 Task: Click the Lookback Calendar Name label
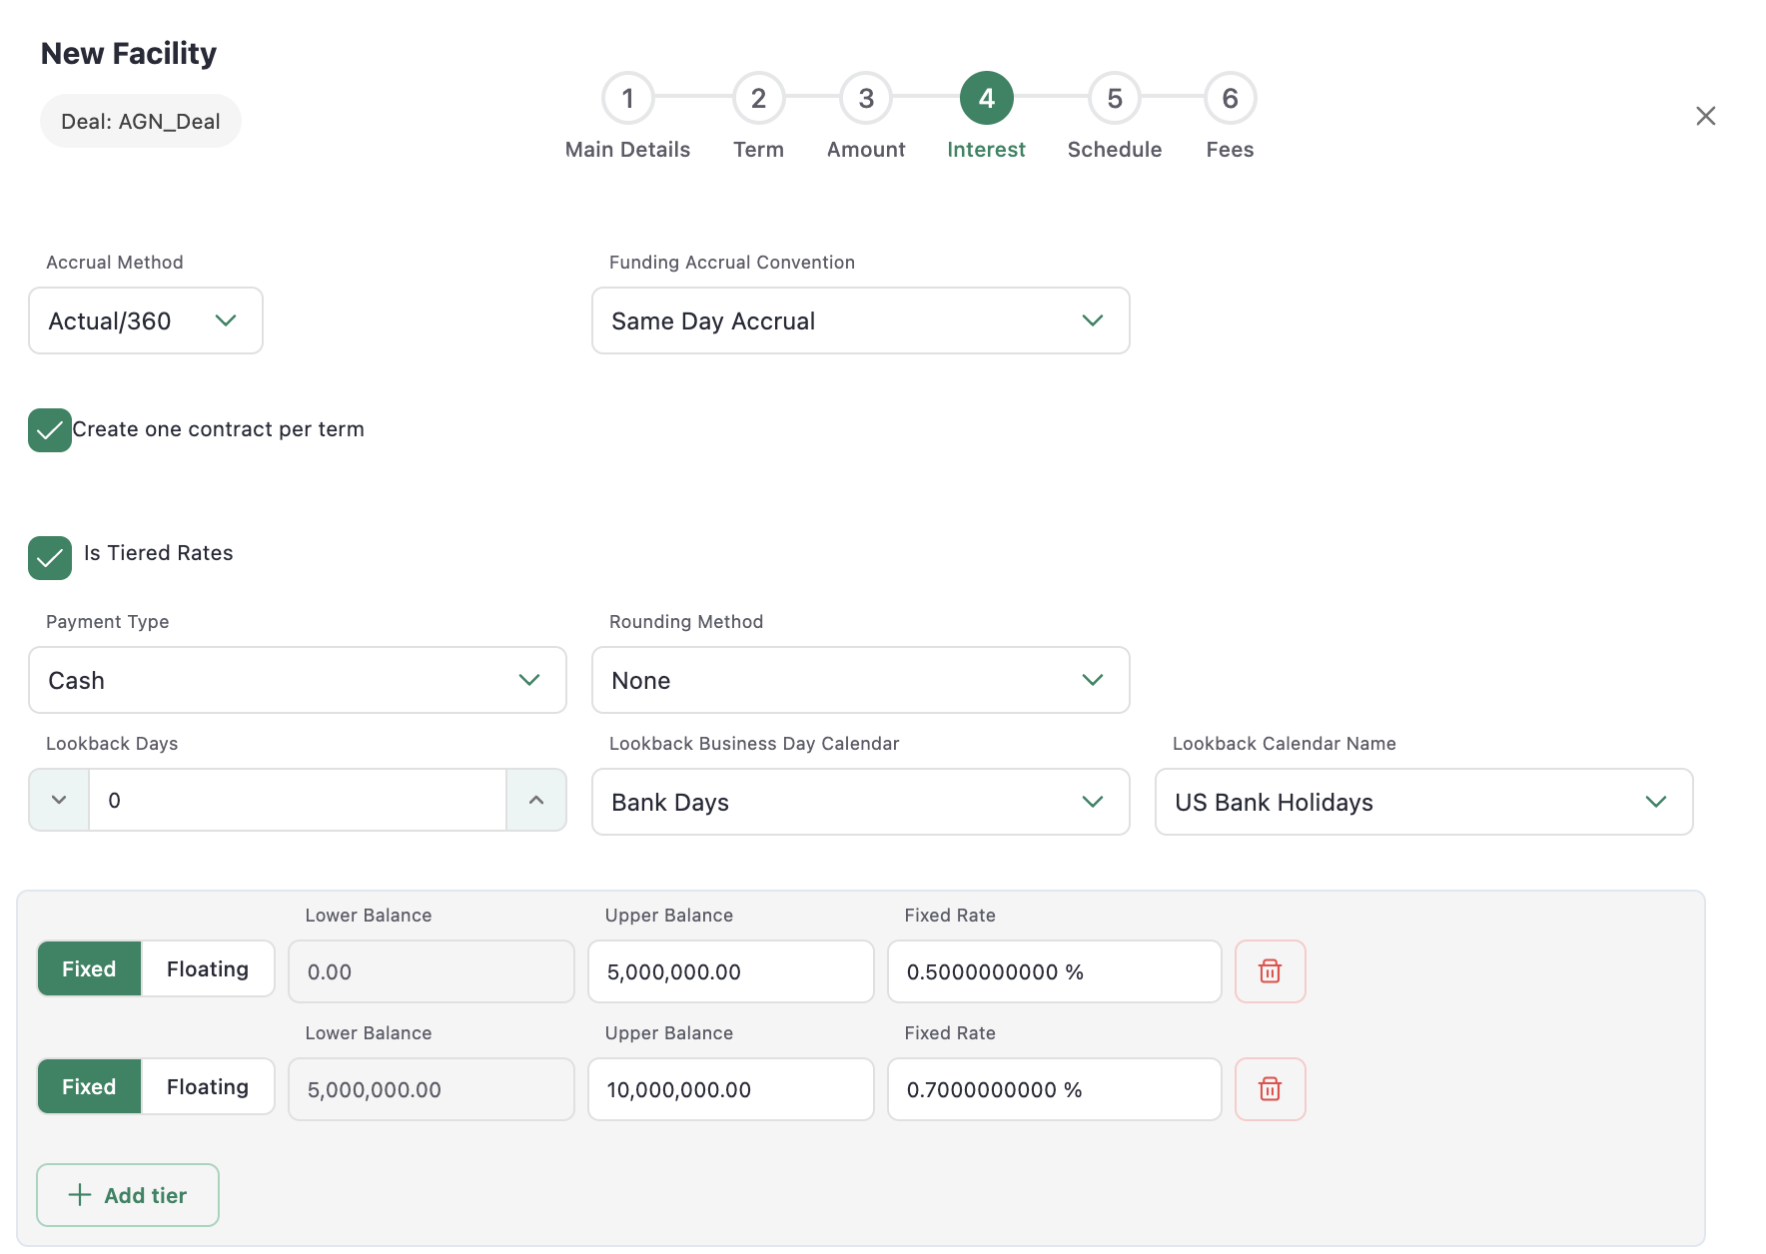1285,744
